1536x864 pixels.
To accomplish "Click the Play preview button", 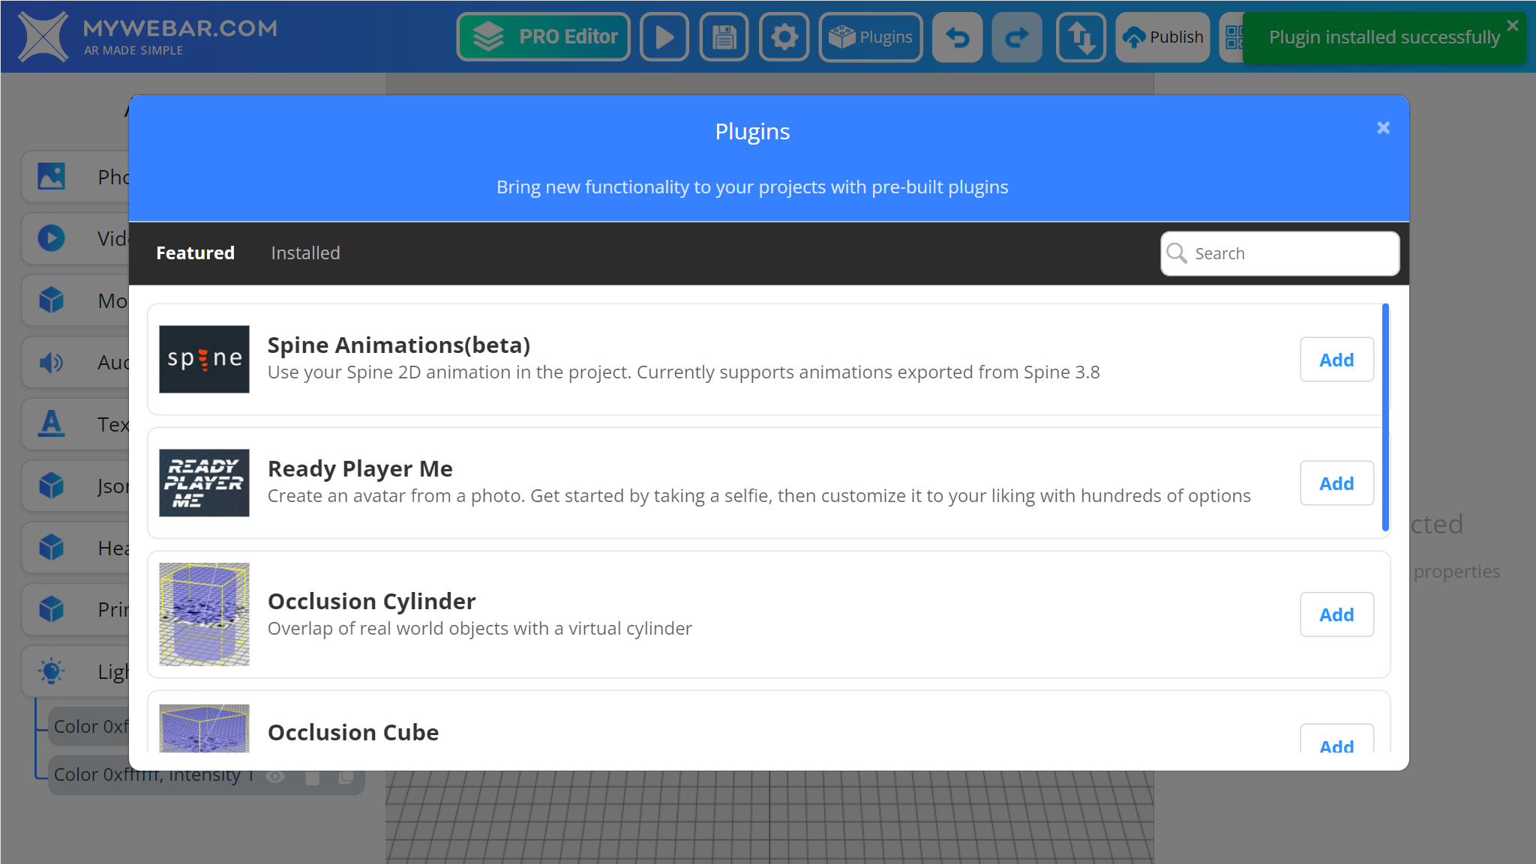I will 664,37.
